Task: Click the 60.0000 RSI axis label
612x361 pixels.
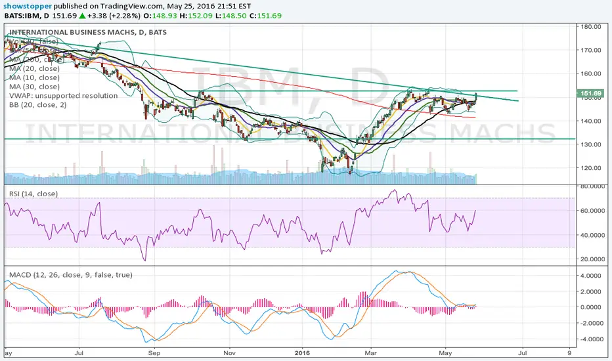Action: coord(593,211)
